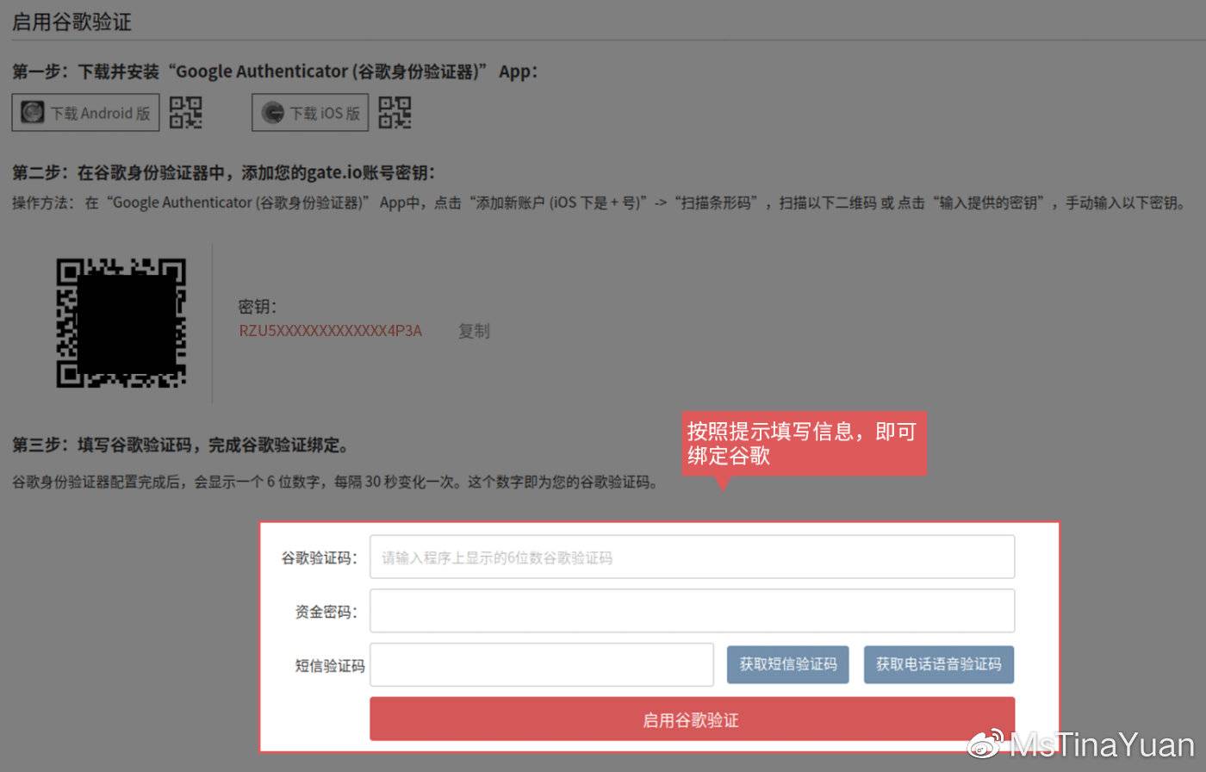Click the 下载 iOS 版 download button

coord(310,113)
